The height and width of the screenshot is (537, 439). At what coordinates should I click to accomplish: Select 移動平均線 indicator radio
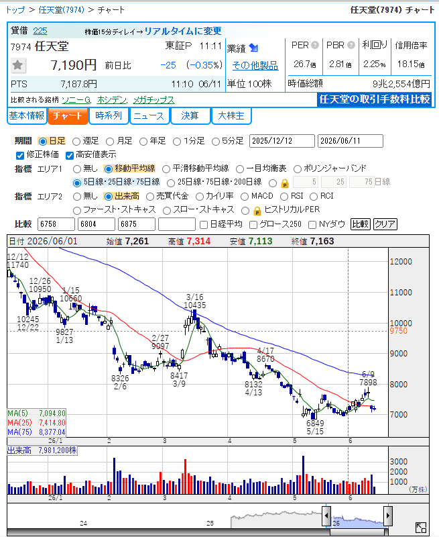pyautogui.click(x=109, y=169)
